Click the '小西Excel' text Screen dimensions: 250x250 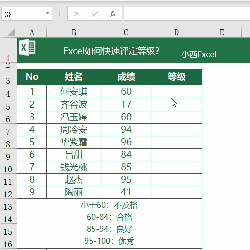click(199, 54)
